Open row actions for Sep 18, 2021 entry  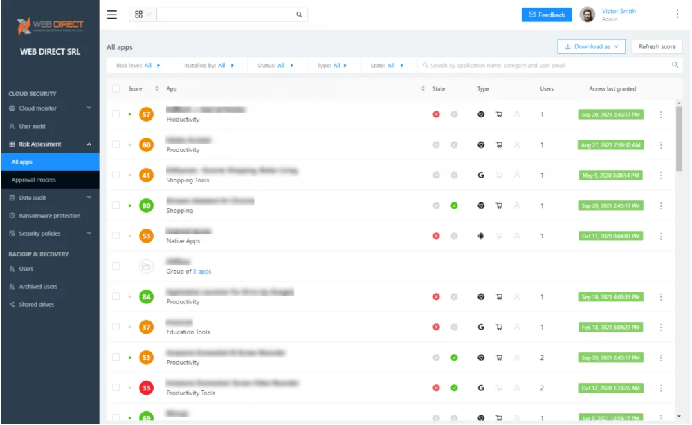[661, 296]
